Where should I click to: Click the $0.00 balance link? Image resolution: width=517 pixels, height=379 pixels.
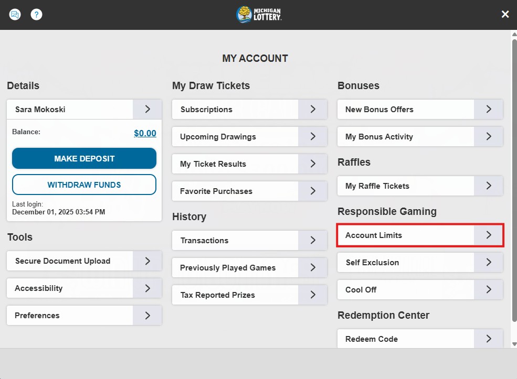[x=145, y=133]
